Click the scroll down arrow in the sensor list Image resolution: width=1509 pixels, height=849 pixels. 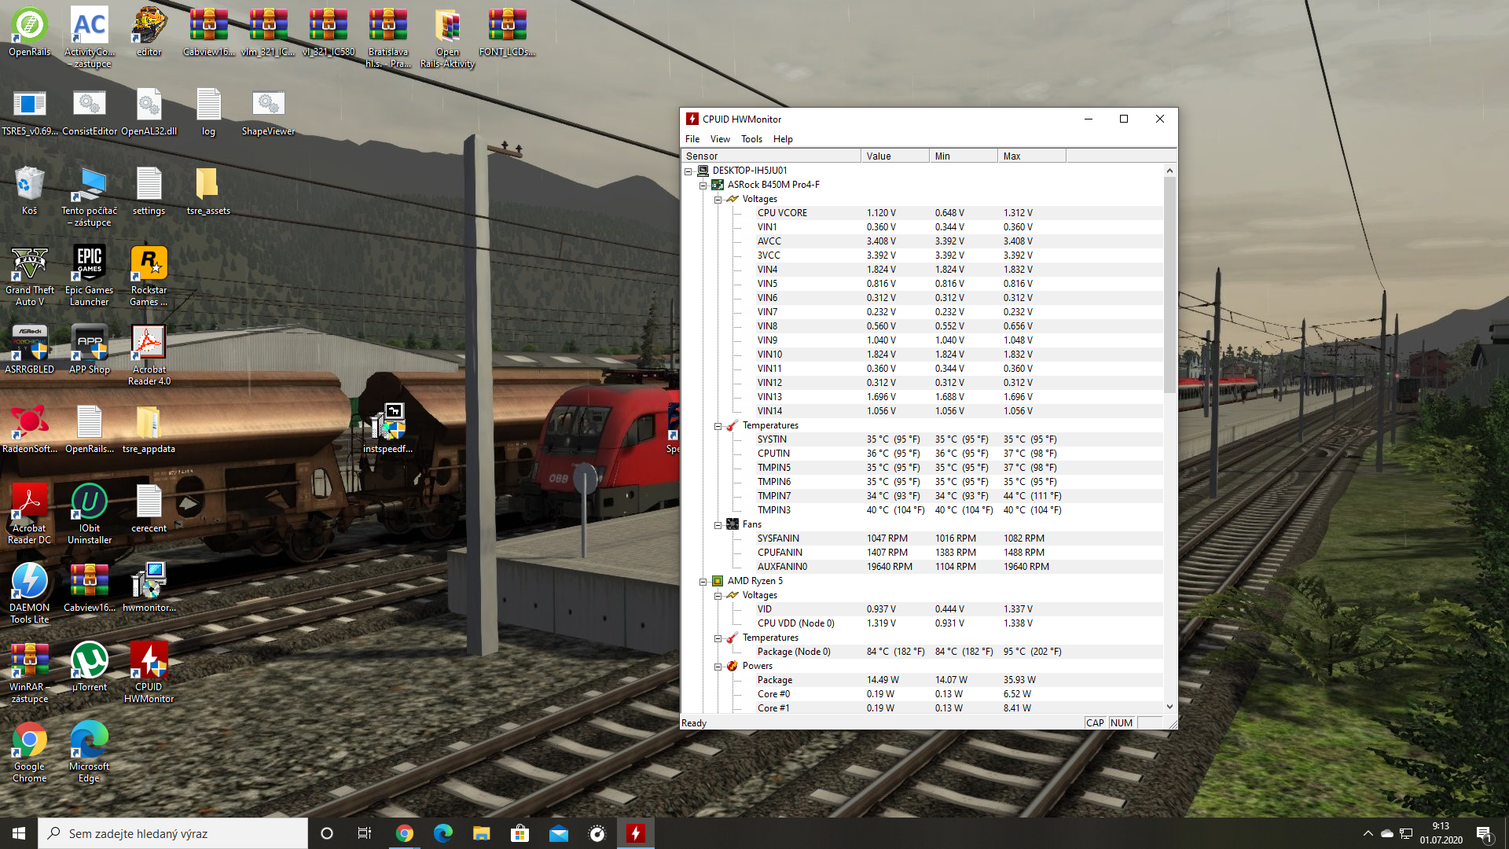(x=1169, y=707)
